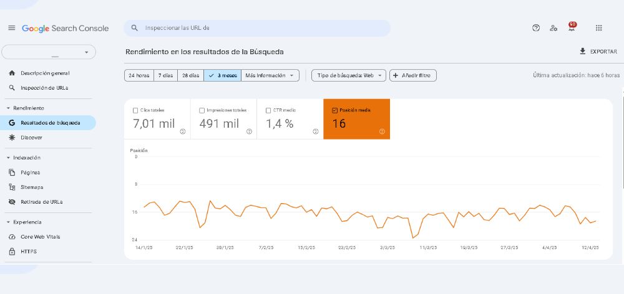This screenshot has height=294, width=624.
Task: Open Core Web Vitals in sidebar
Action: [40, 237]
